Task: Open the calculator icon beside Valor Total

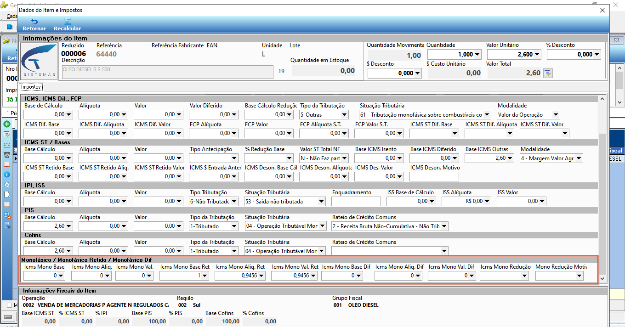Action: [547, 73]
